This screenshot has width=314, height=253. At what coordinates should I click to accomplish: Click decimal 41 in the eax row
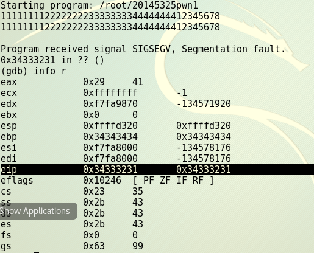pyautogui.click(x=138, y=82)
